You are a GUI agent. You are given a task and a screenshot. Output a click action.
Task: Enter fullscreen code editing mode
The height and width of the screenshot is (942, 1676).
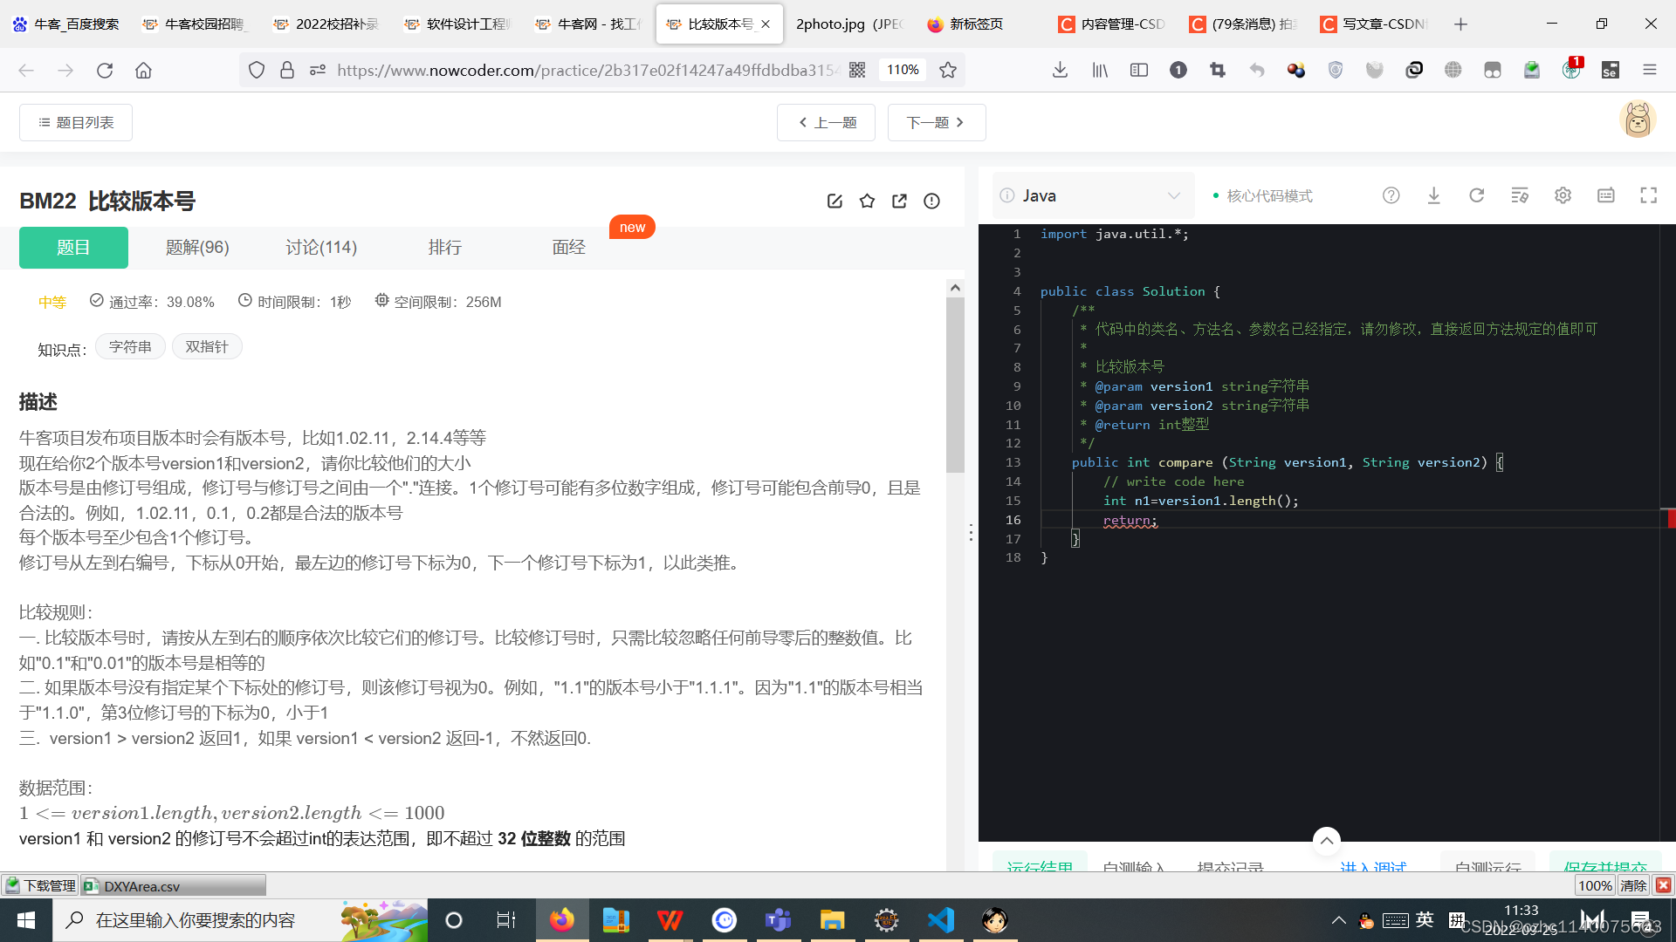tap(1647, 195)
